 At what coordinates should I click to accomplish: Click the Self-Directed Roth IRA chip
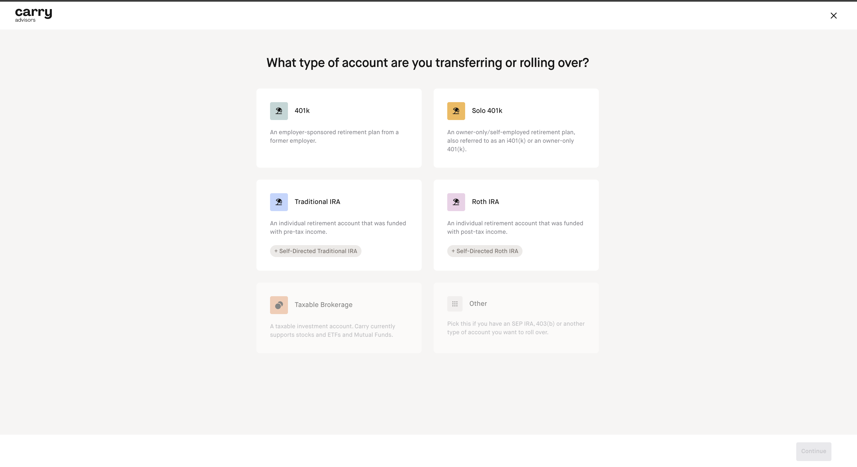point(485,251)
